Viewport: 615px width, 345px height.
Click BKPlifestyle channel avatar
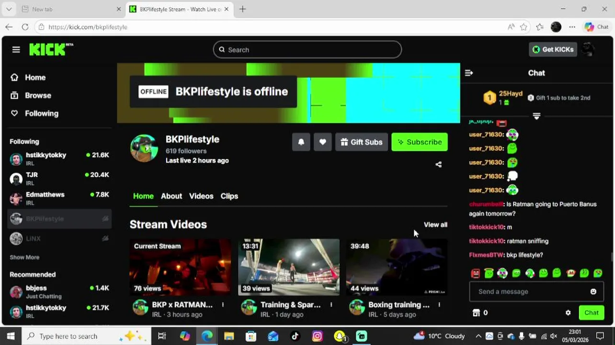[144, 148]
